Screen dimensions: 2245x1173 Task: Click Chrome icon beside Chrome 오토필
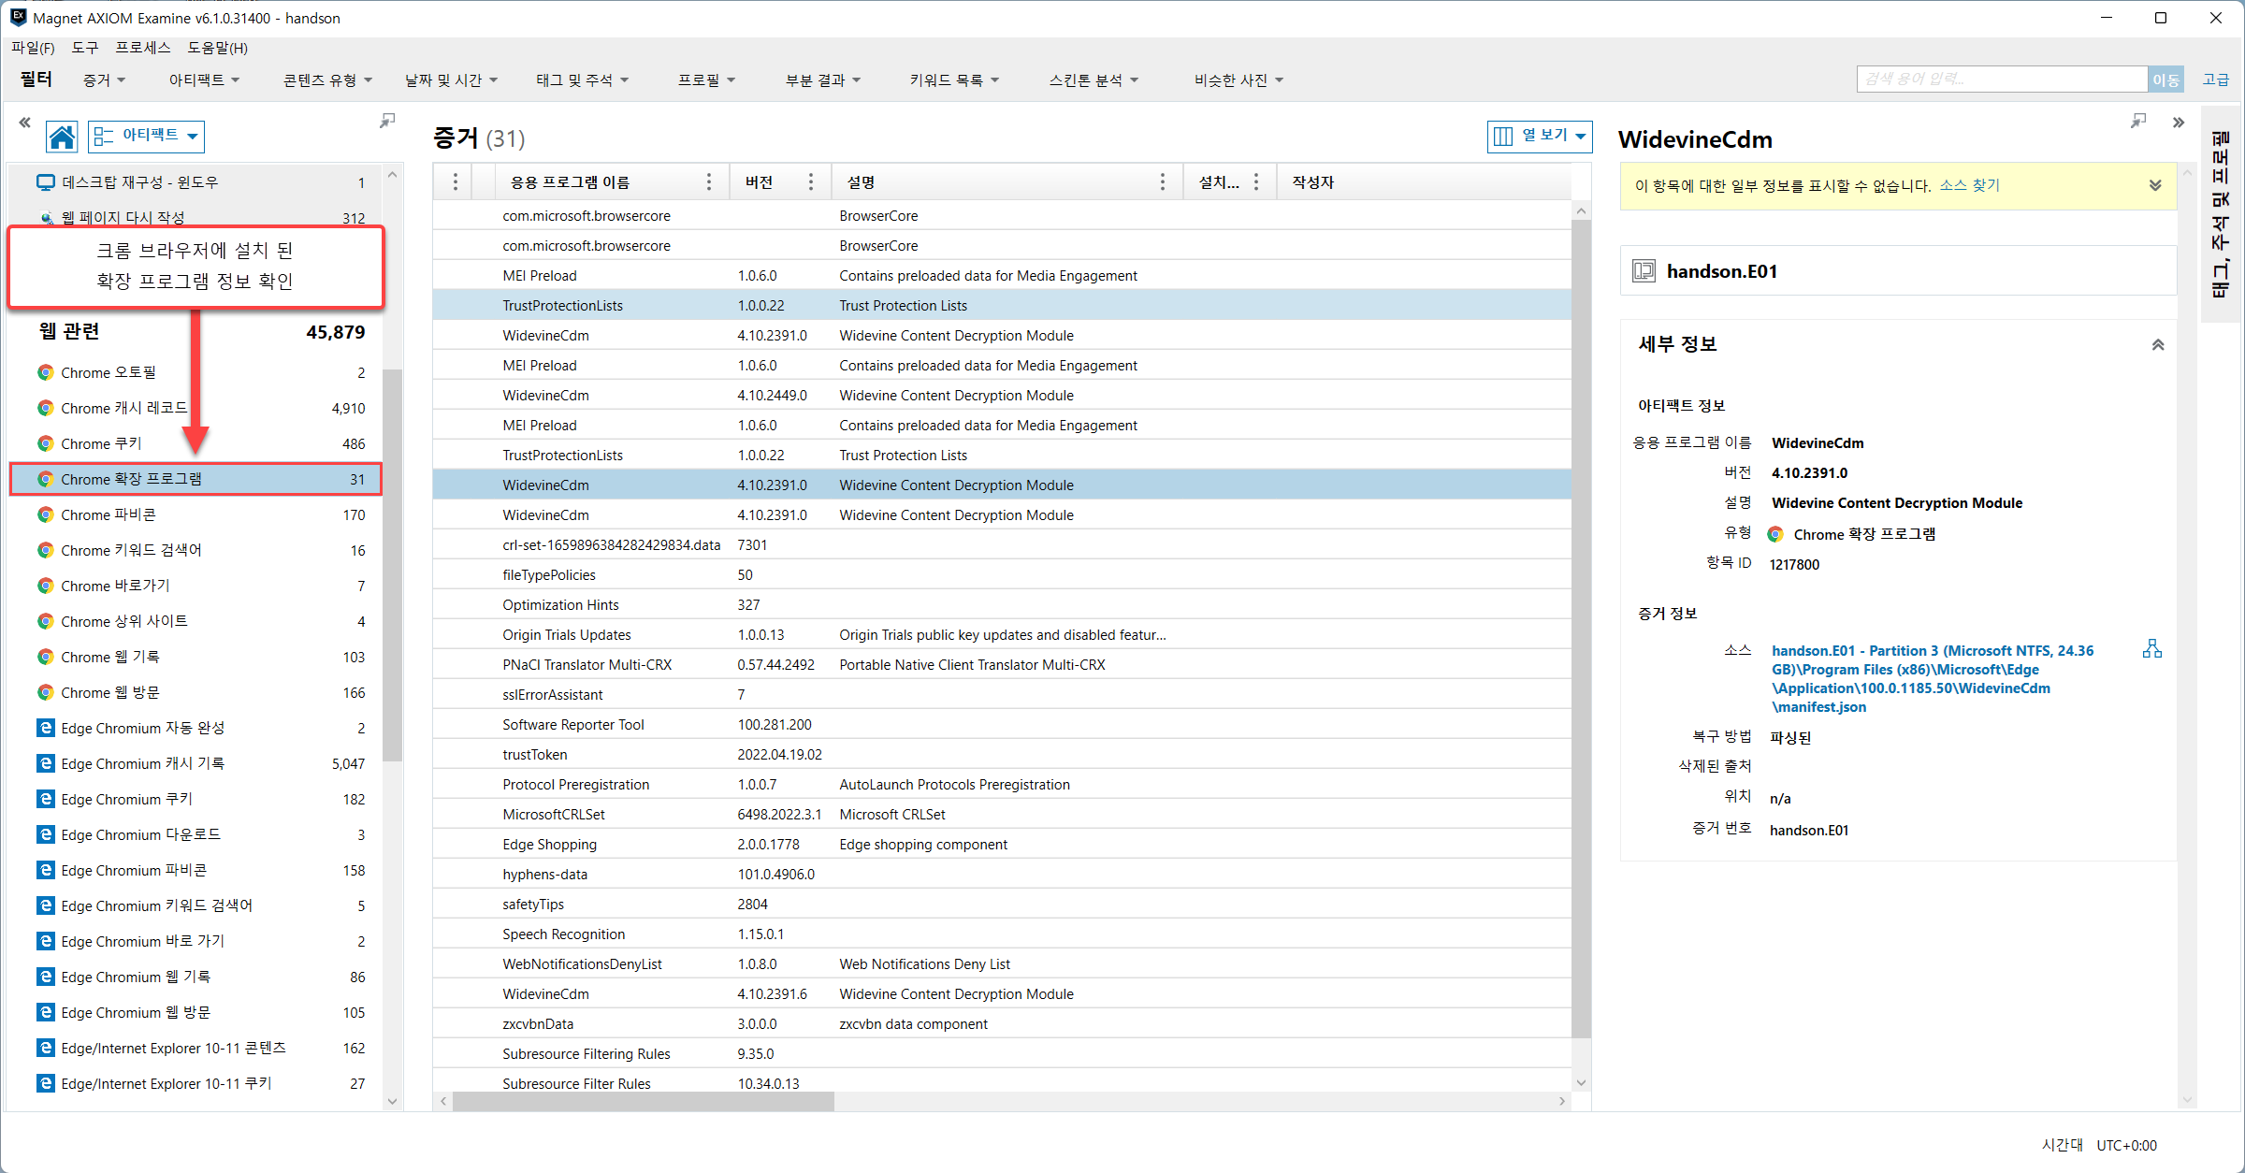click(45, 372)
